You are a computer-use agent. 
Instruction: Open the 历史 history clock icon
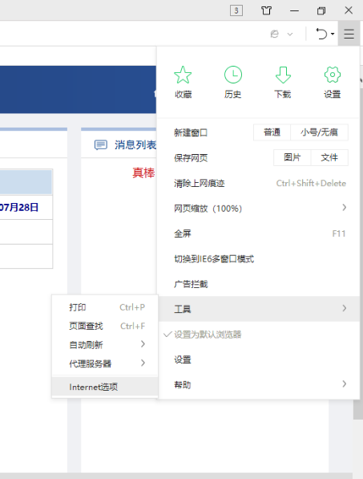point(233,75)
